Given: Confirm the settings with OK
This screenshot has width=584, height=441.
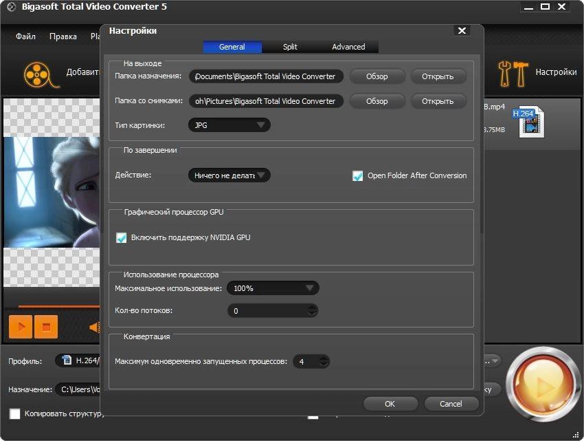Looking at the screenshot, I should coord(390,404).
